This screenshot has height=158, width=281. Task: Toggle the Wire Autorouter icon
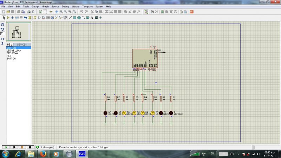click(146, 12)
